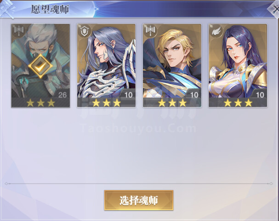279x221 pixels.
Task: Click the golden checkmark on masked hero
Action: [x=40, y=66]
